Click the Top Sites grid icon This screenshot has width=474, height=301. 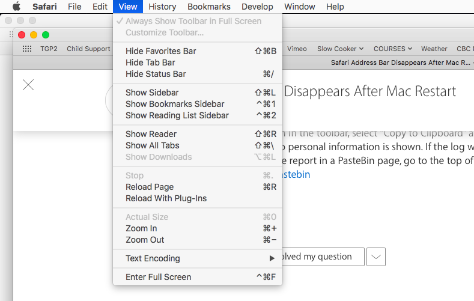point(27,49)
